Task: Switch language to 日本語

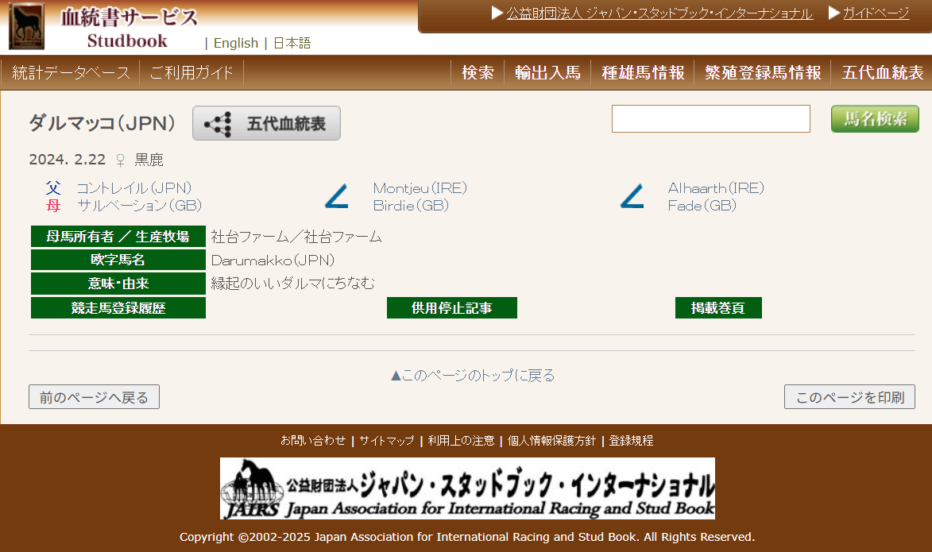Action: (x=292, y=44)
